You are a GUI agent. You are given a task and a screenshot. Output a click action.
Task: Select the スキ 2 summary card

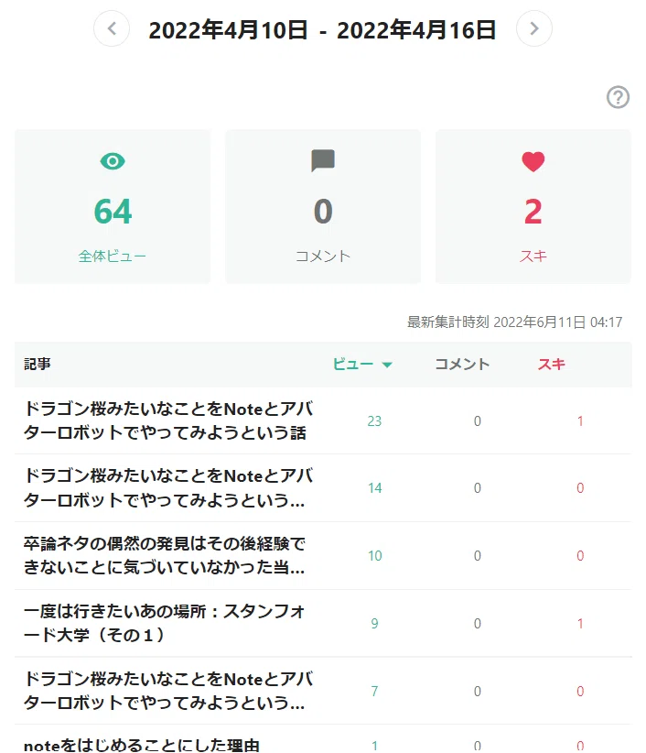click(533, 206)
